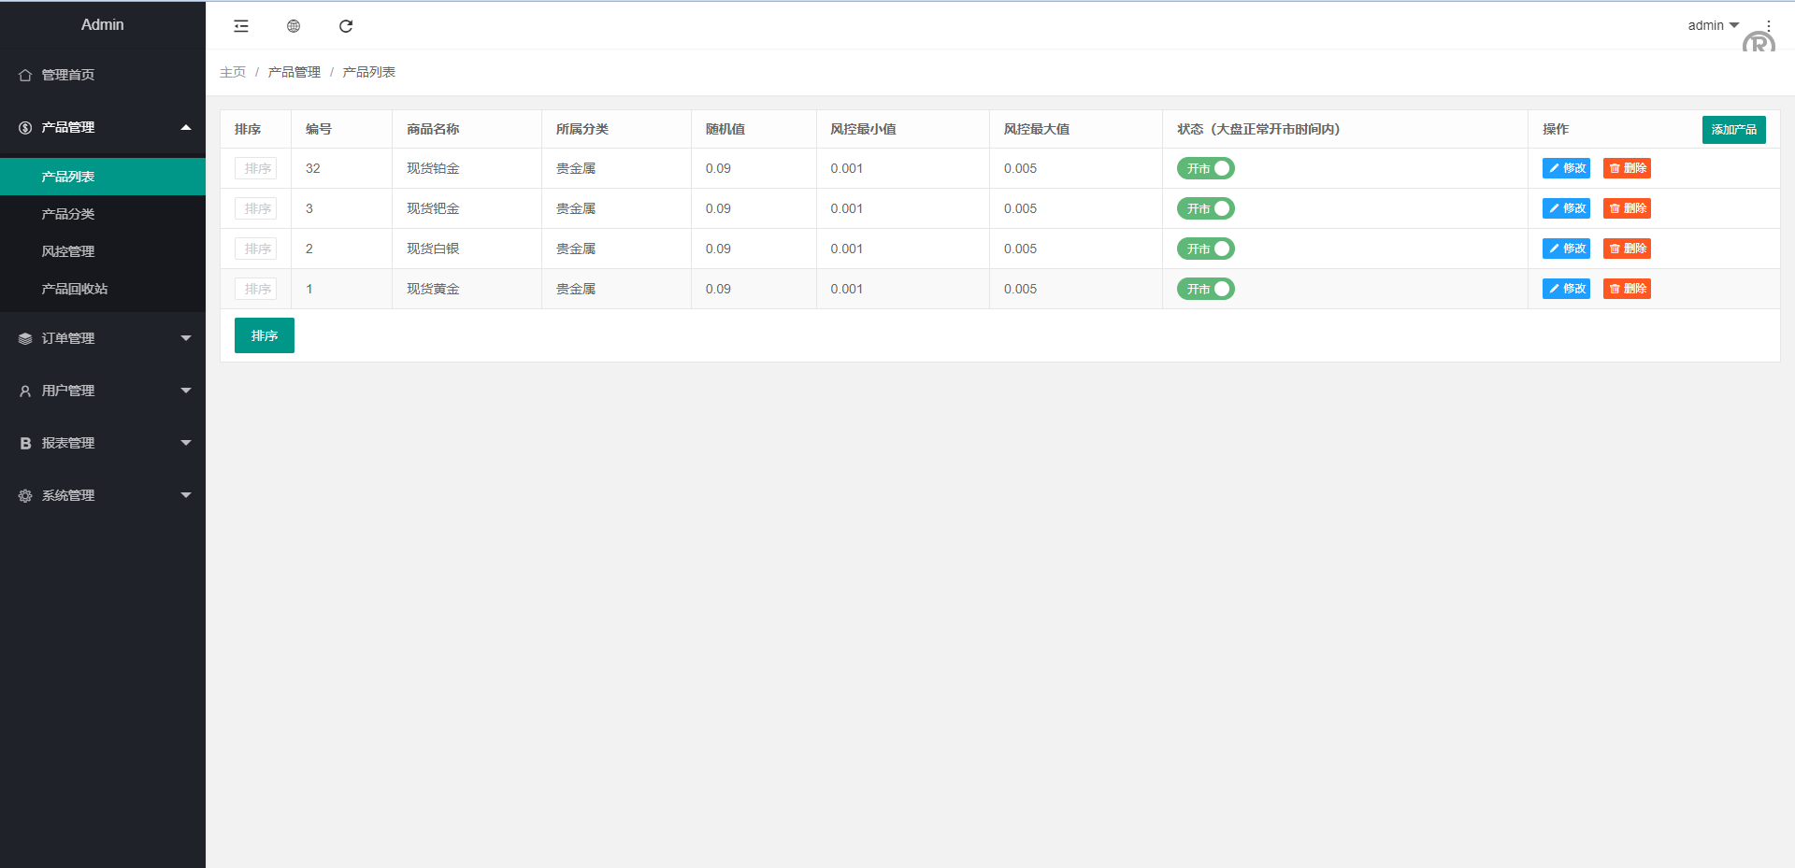Click the layers icon beside 订单管理
Image resolution: width=1795 pixels, height=868 pixels.
[25, 339]
